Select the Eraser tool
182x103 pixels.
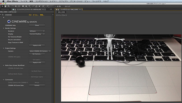40,6
